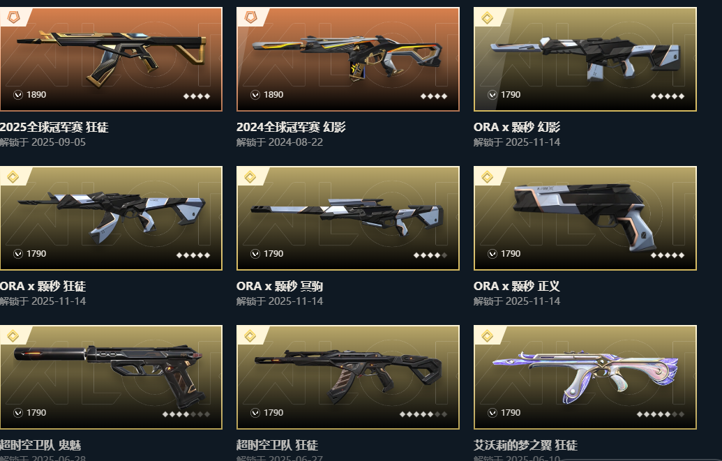Click the orange tier badge on 2024全球冠军赛 幻影 card
This screenshot has width=722, height=461.
coord(250,17)
